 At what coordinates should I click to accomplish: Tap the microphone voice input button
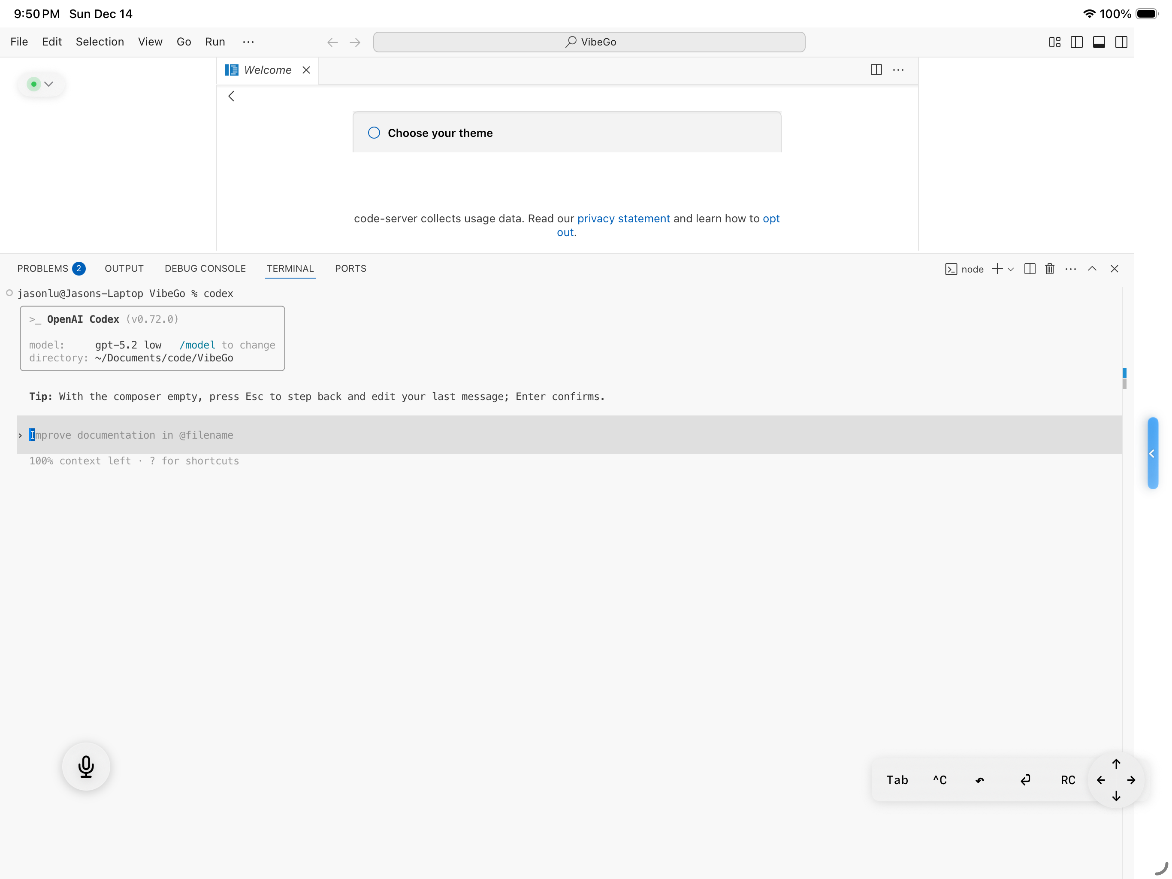[86, 767]
